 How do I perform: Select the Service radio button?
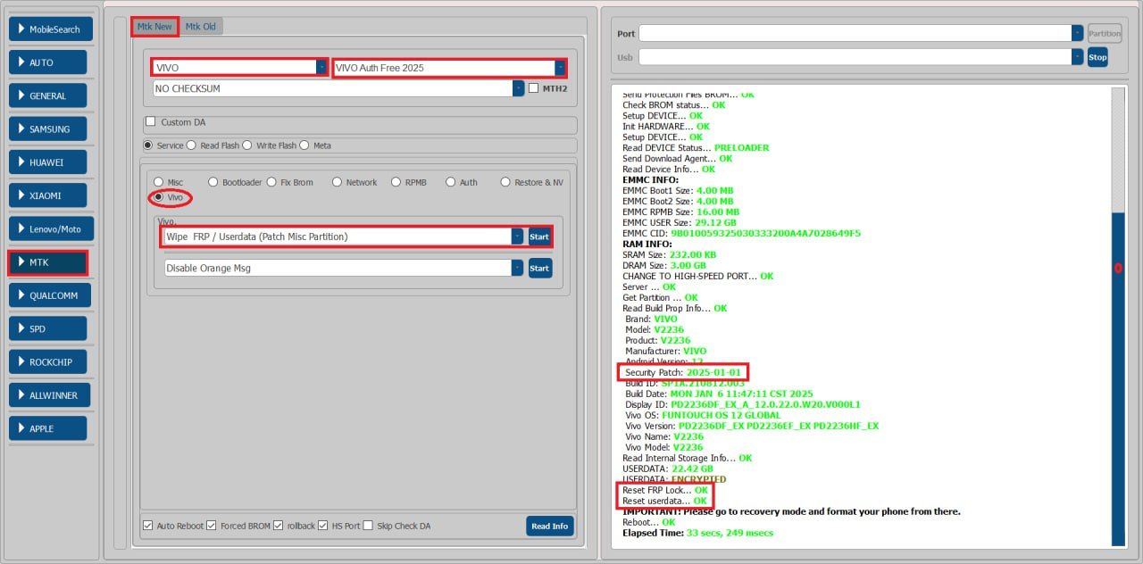pyautogui.click(x=148, y=145)
